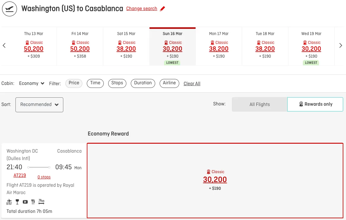The image size is (346, 220).
Task: Select the Mon 17 Mar date tab
Action: pyautogui.click(x=219, y=46)
